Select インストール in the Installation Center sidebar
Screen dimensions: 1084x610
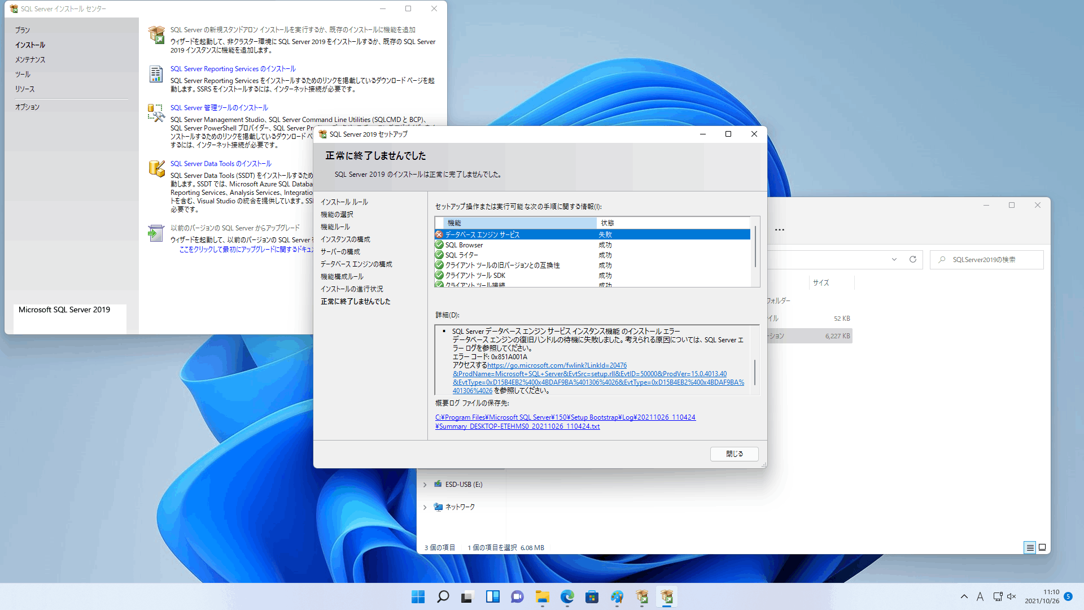pos(30,45)
